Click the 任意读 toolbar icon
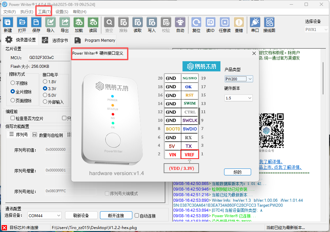Screen dimensions: 330x232 (224, 22)
